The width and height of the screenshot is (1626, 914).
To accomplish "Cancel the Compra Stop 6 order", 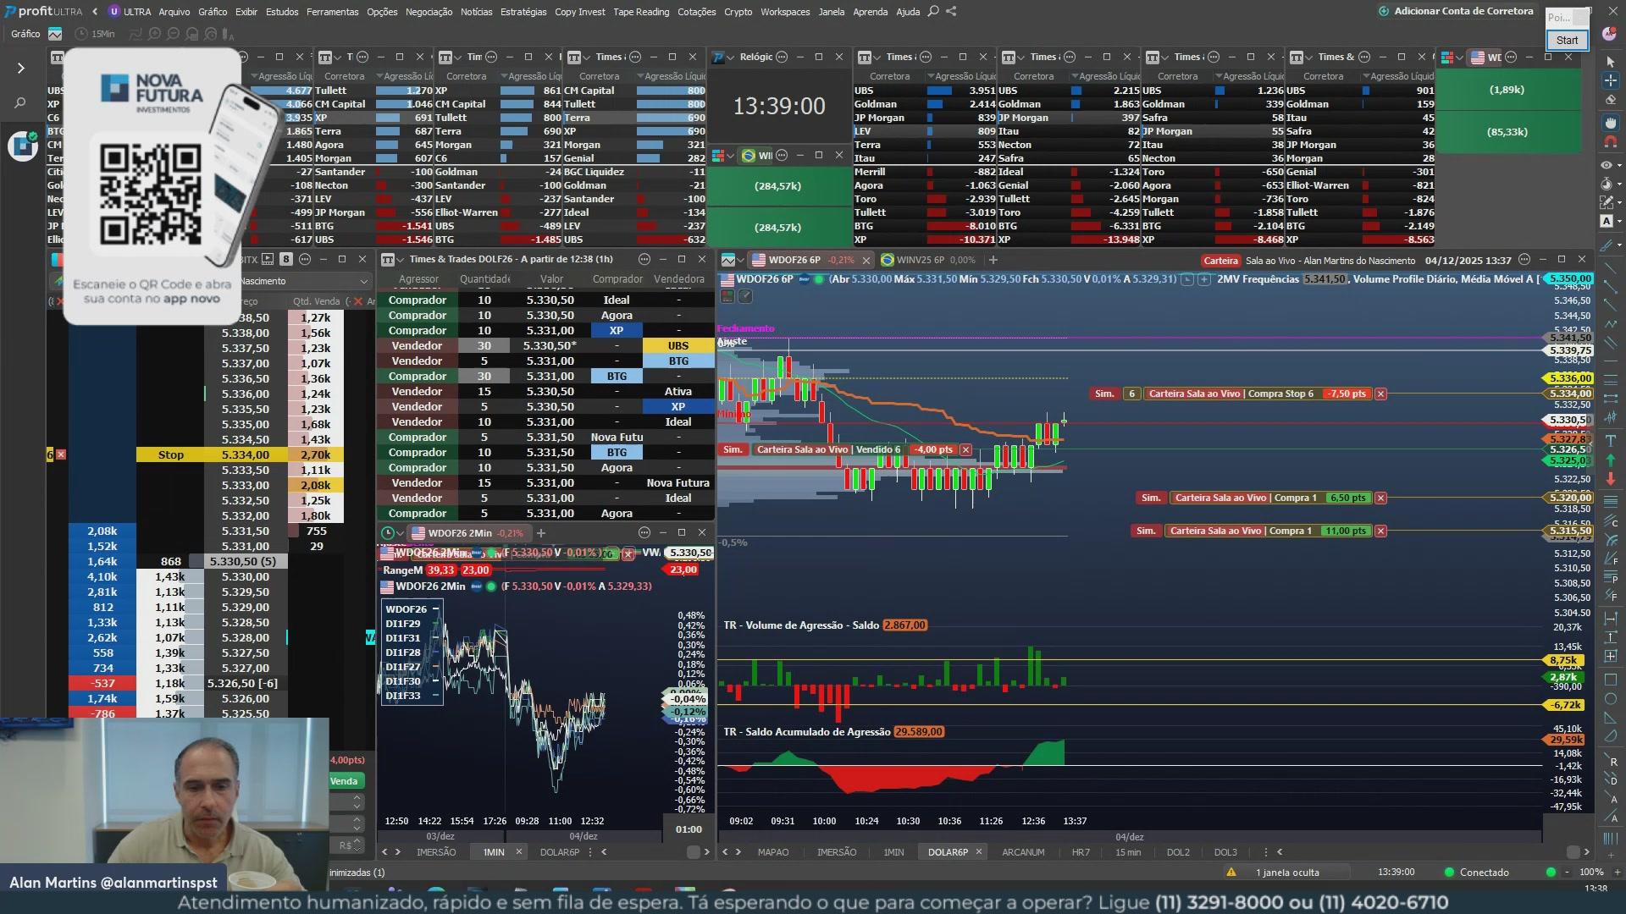I will pyautogui.click(x=1380, y=394).
